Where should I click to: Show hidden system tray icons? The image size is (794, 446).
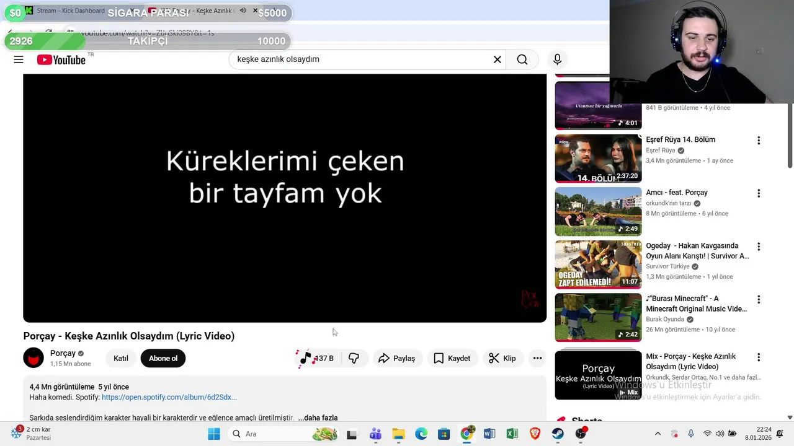click(658, 434)
